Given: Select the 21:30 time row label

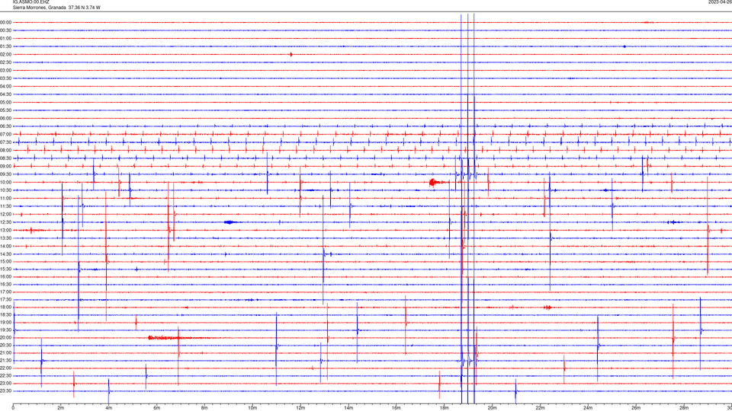Looking at the screenshot, I should click(6, 361).
